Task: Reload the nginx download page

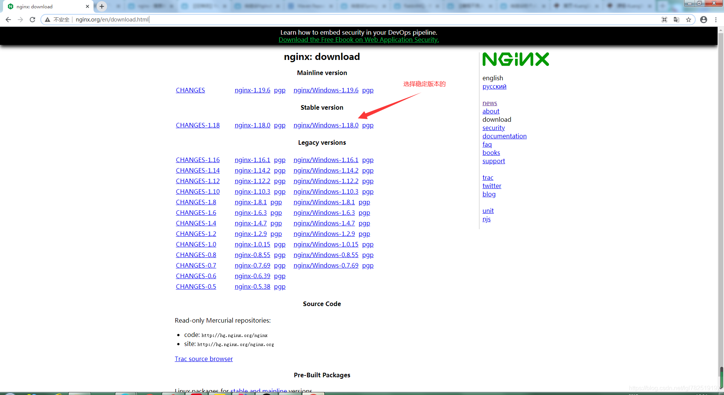Action: 32,20
